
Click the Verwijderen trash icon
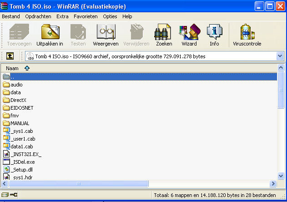click(x=136, y=32)
